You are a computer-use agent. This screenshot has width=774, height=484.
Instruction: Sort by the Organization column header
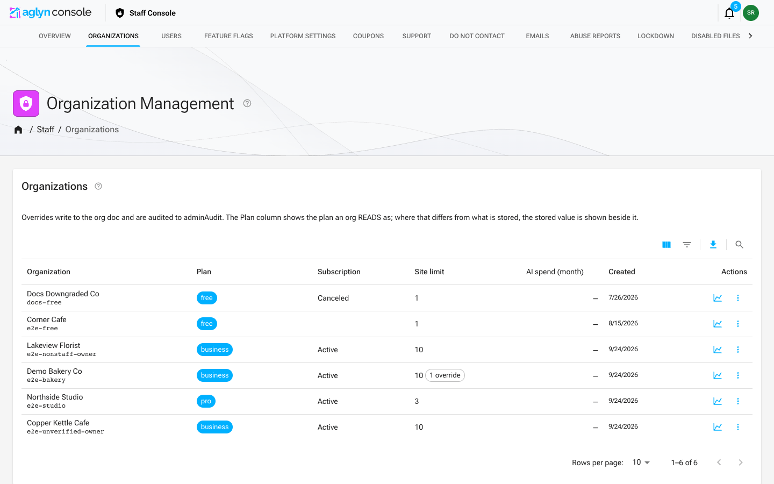click(x=48, y=272)
